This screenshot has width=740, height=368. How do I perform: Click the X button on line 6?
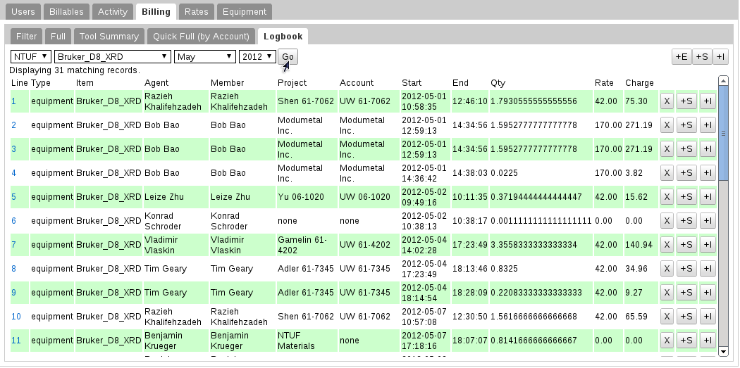(x=667, y=220)
